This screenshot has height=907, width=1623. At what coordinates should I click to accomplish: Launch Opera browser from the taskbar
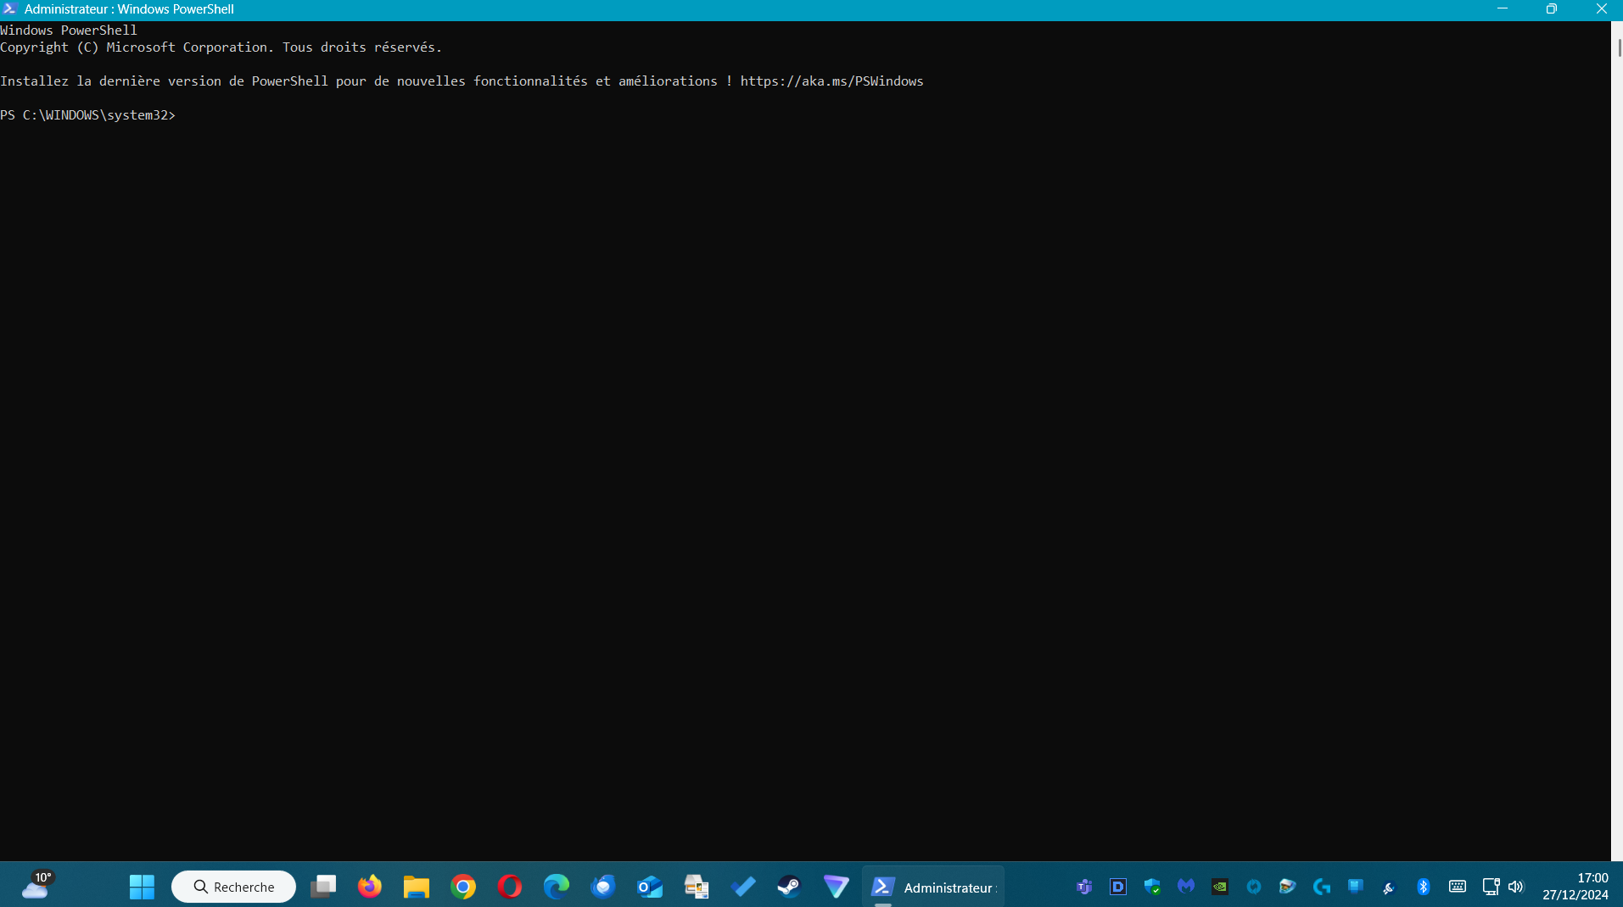point(510,887)
